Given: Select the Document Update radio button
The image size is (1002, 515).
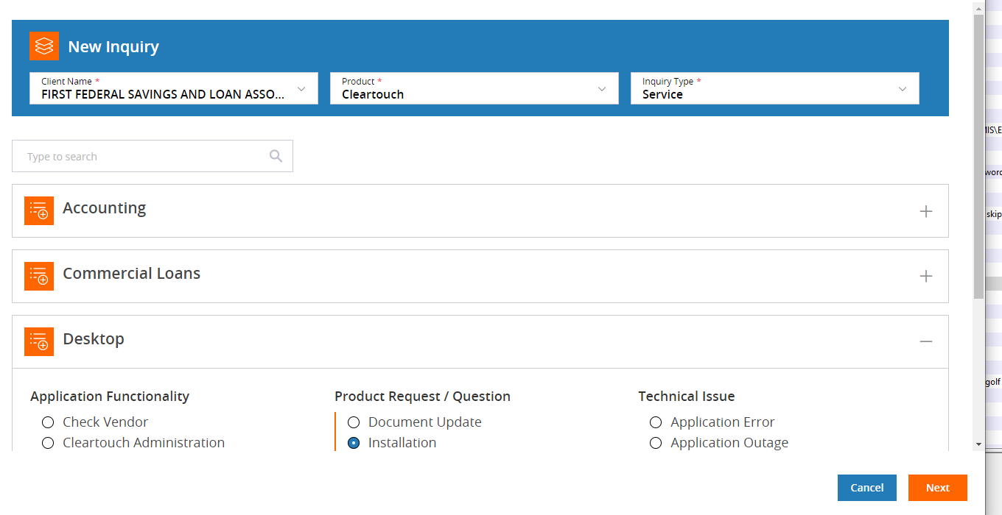Looking at the screenshot, I should pyautogui.click(x=354, y=422).
